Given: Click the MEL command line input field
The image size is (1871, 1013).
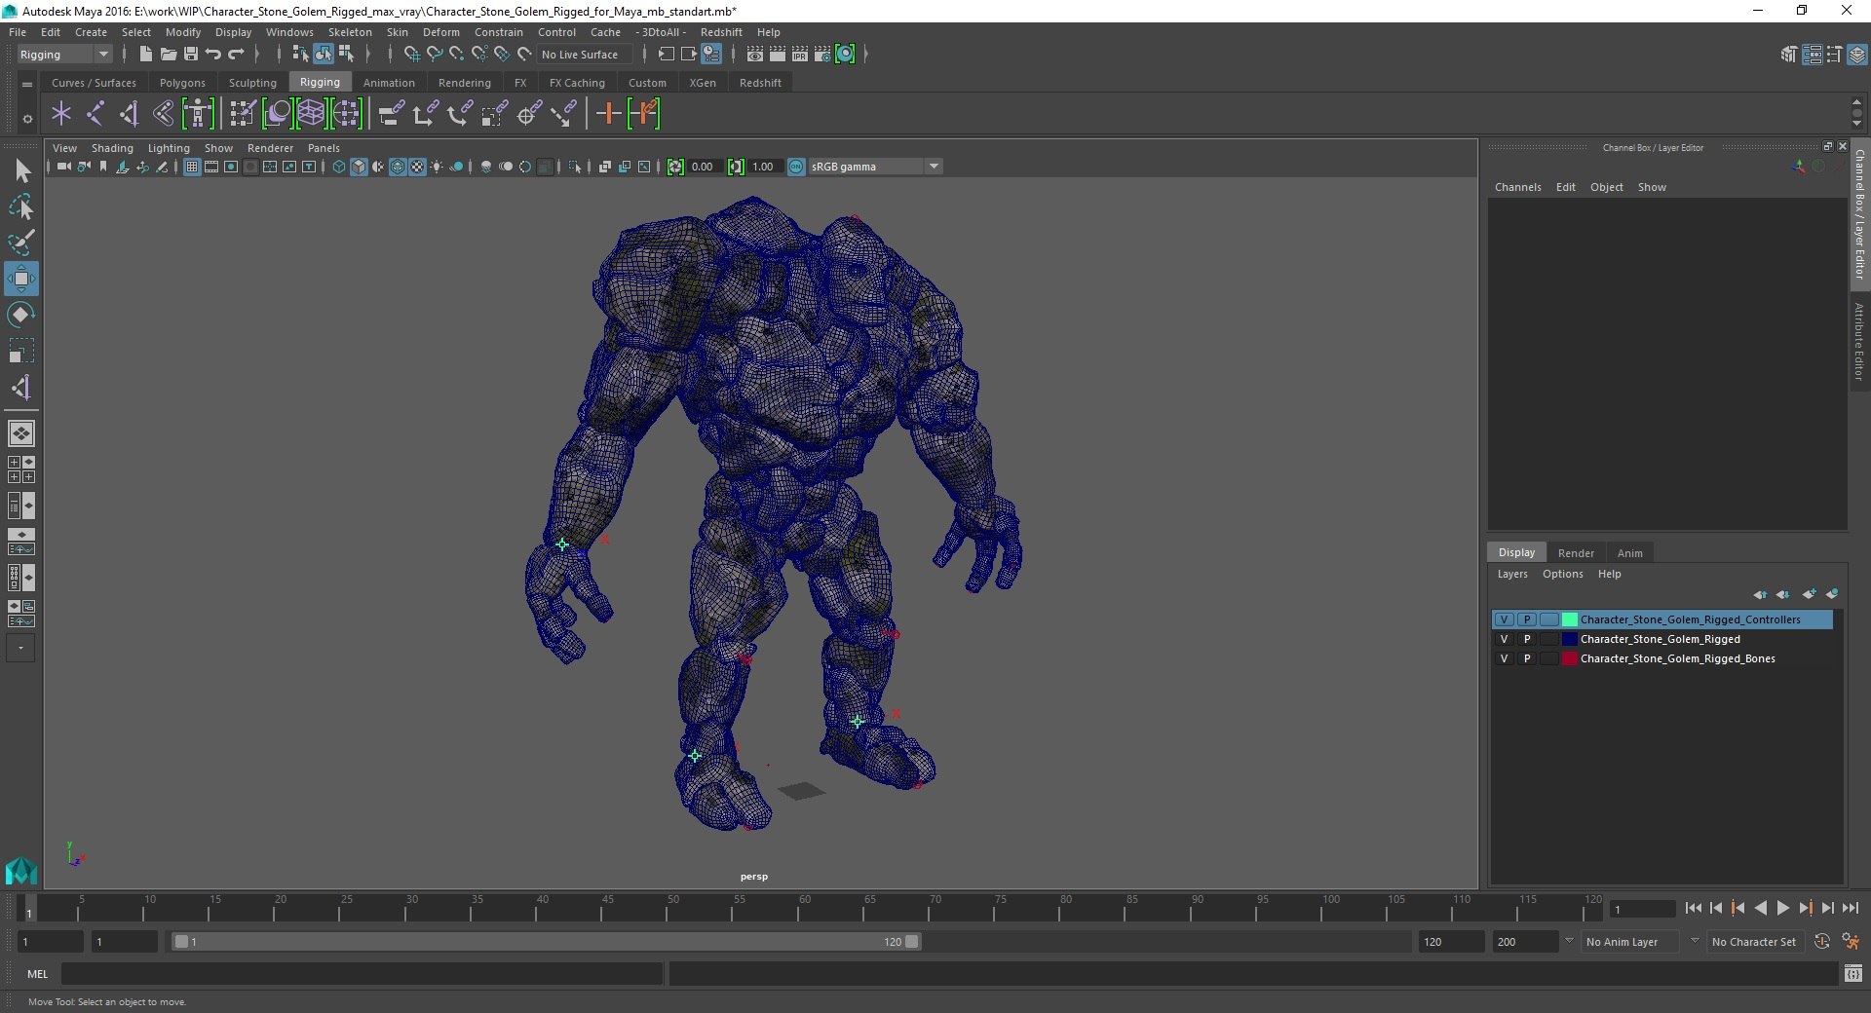Looking at the screenshot, I should (362, 973).
